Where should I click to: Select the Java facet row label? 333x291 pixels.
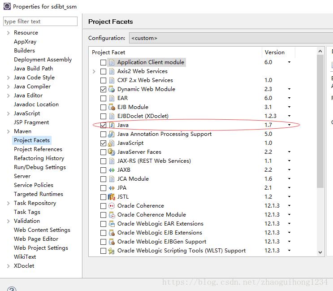pyautogui.click(x=123, y=125)
